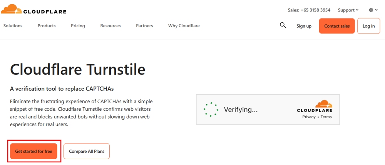This screenshot has height=165, width=385.
Task: Click the Log in button
Action: coord(368,26)
